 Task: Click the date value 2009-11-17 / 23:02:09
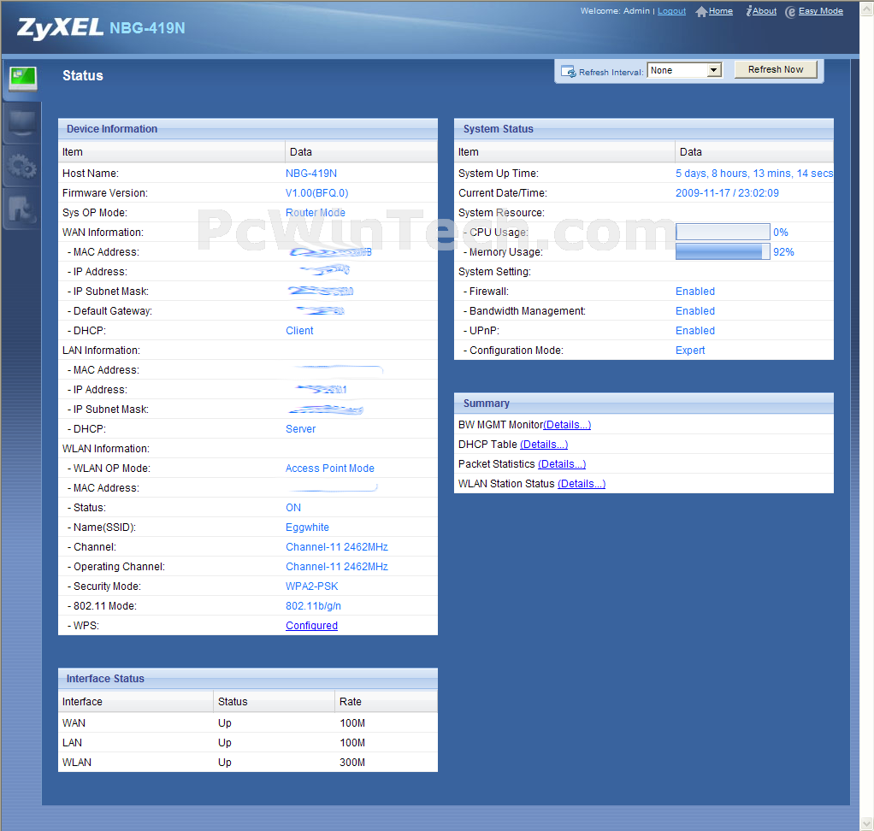coord(727,193)
